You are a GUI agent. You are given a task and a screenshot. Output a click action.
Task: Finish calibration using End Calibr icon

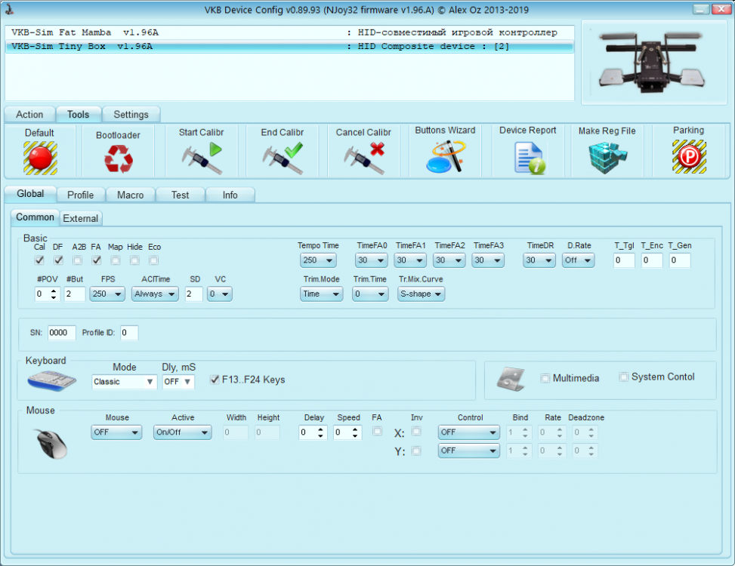[x=282, y=157]
